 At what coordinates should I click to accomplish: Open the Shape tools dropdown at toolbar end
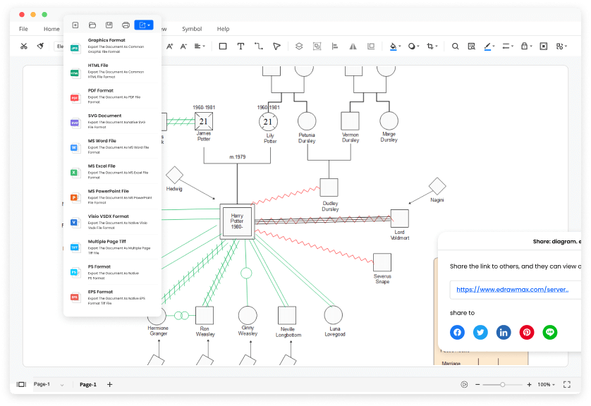pos(561,47)
